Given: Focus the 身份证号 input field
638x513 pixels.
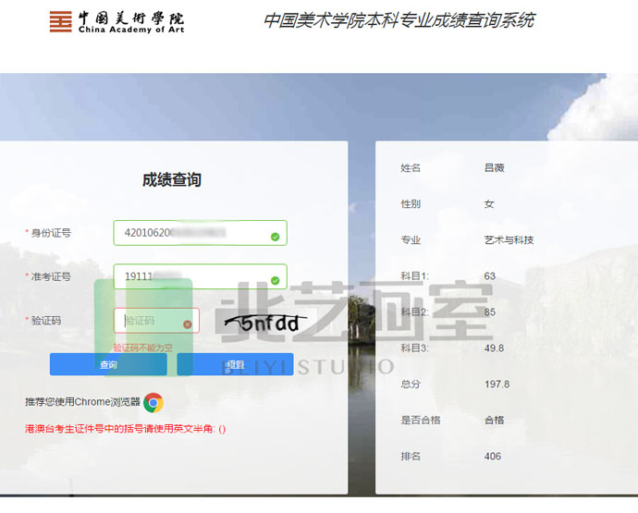Looking at the screenshot, I should point(192,233).
